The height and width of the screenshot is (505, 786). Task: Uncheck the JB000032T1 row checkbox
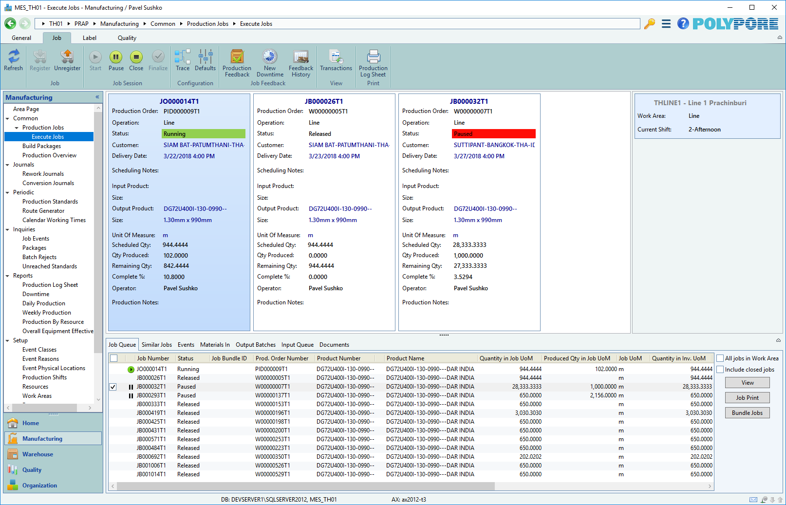pos(113,387)
